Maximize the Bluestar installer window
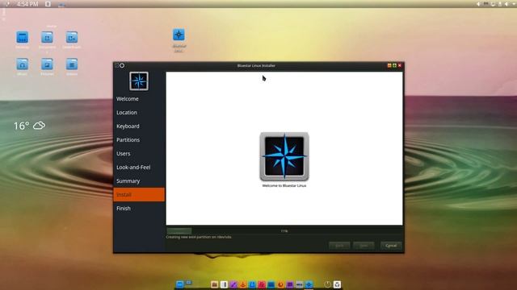Image resolution: width=517 pixels, height=290 pixels. click(394, 66)
